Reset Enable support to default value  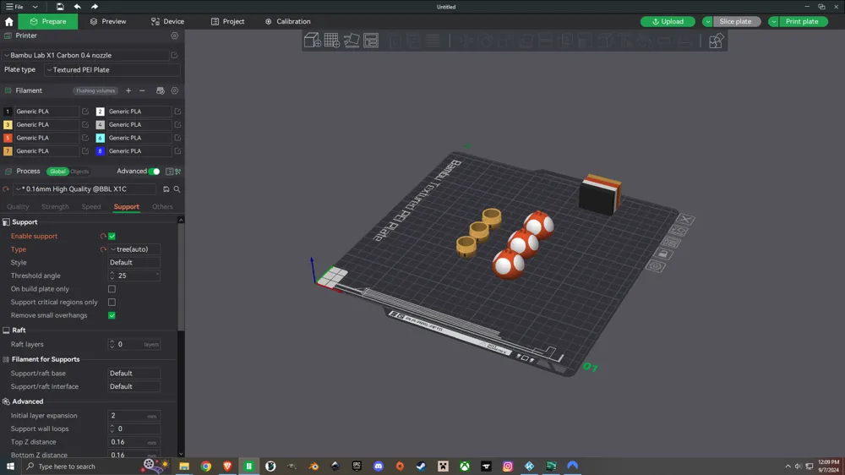coord(103,236)
